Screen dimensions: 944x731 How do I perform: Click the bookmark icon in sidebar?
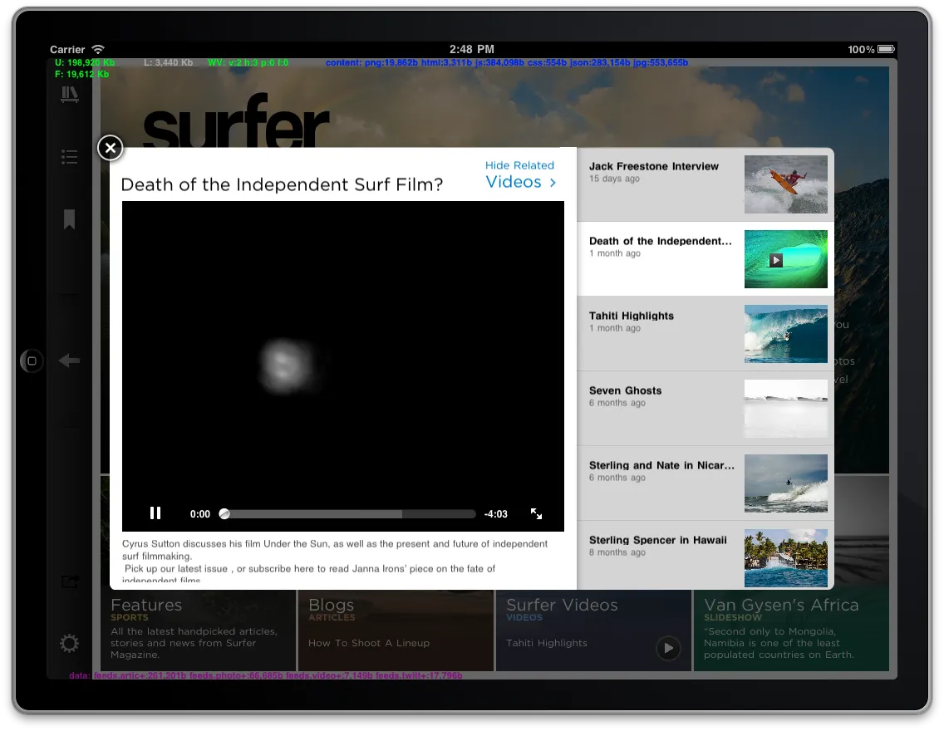tap(69, 219)
